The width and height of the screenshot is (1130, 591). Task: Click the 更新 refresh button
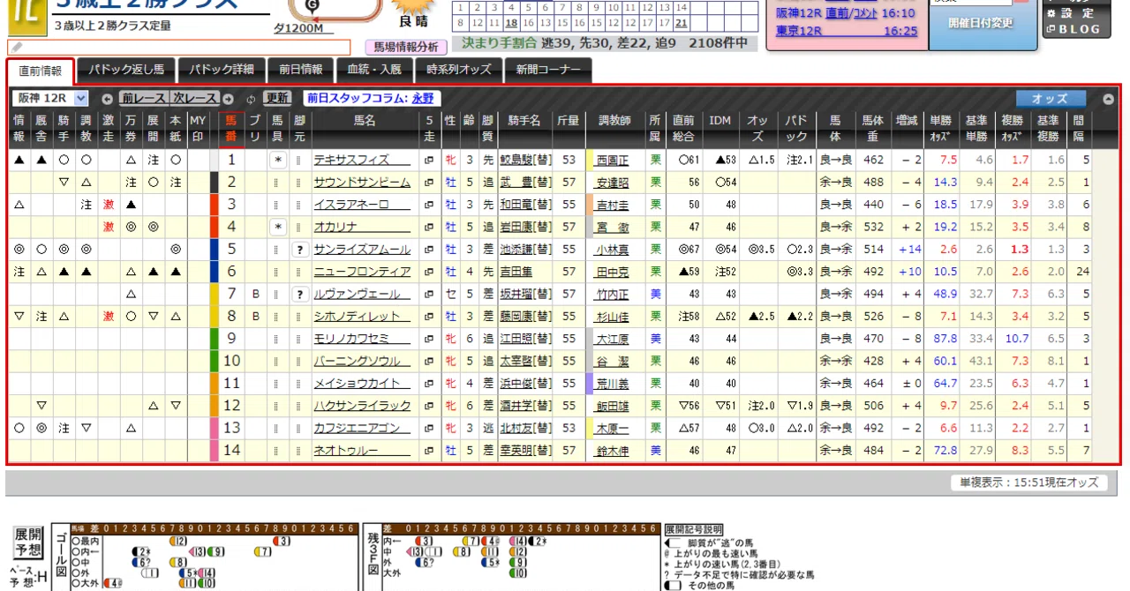tap(277, 99)
